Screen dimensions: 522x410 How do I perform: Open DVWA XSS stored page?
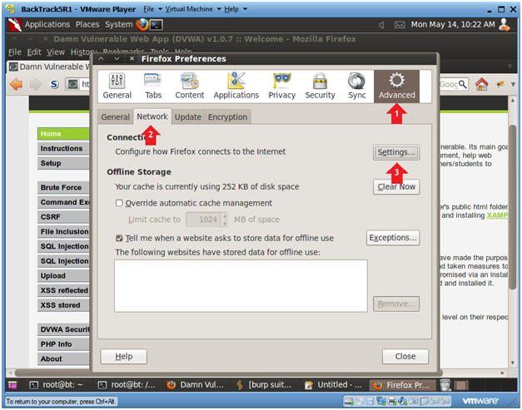pos(63,305)
